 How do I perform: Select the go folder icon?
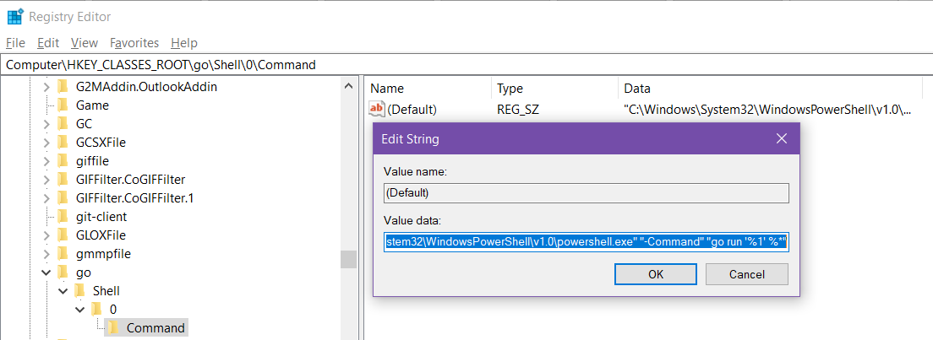63,273
